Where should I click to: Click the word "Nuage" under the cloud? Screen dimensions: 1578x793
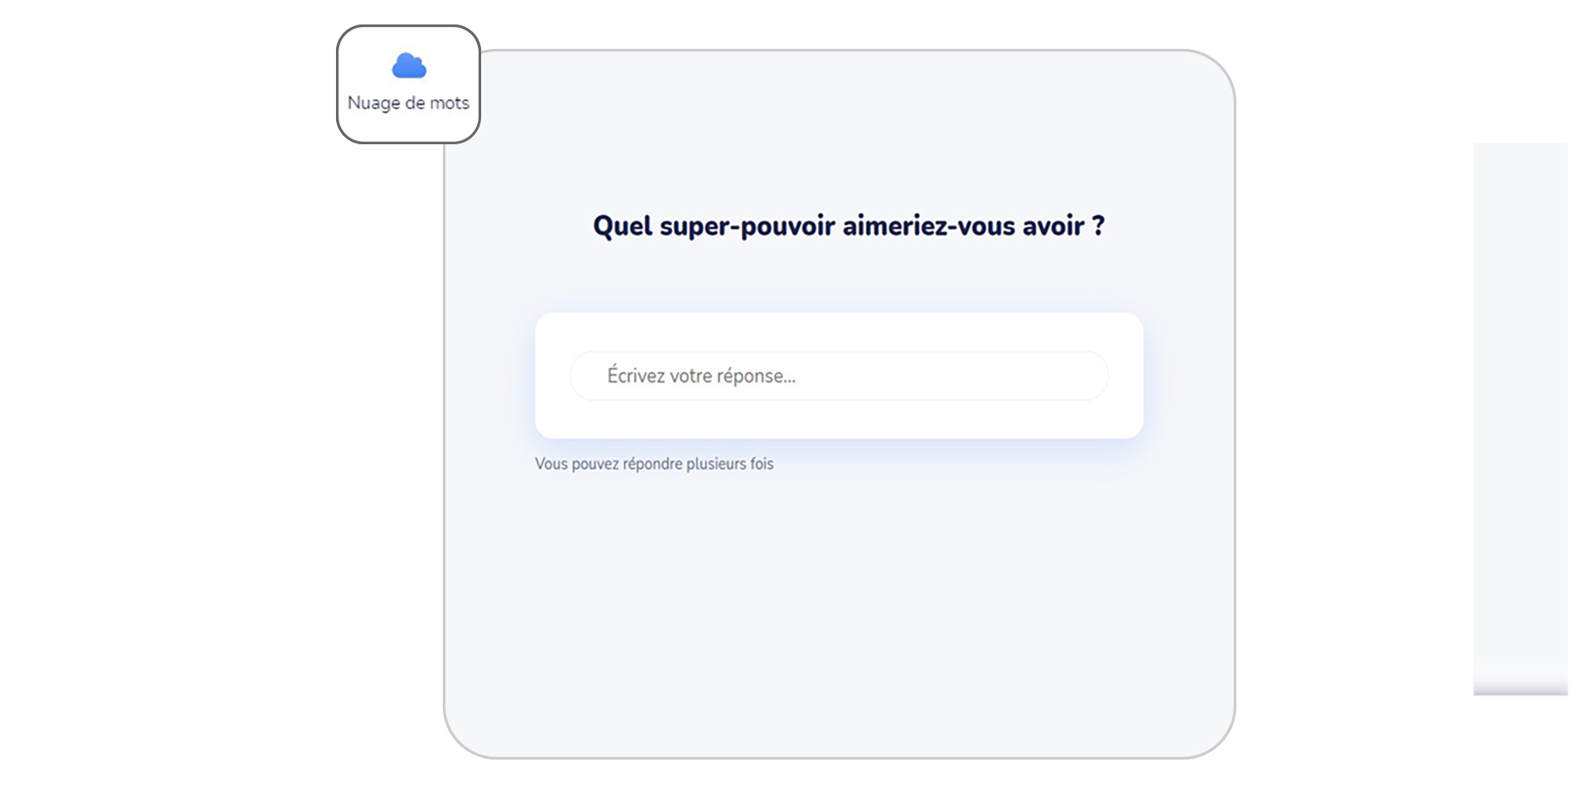coord(374,103)
